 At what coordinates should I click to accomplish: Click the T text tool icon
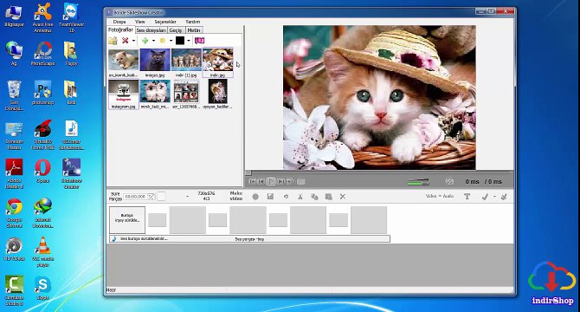[467, 197]
